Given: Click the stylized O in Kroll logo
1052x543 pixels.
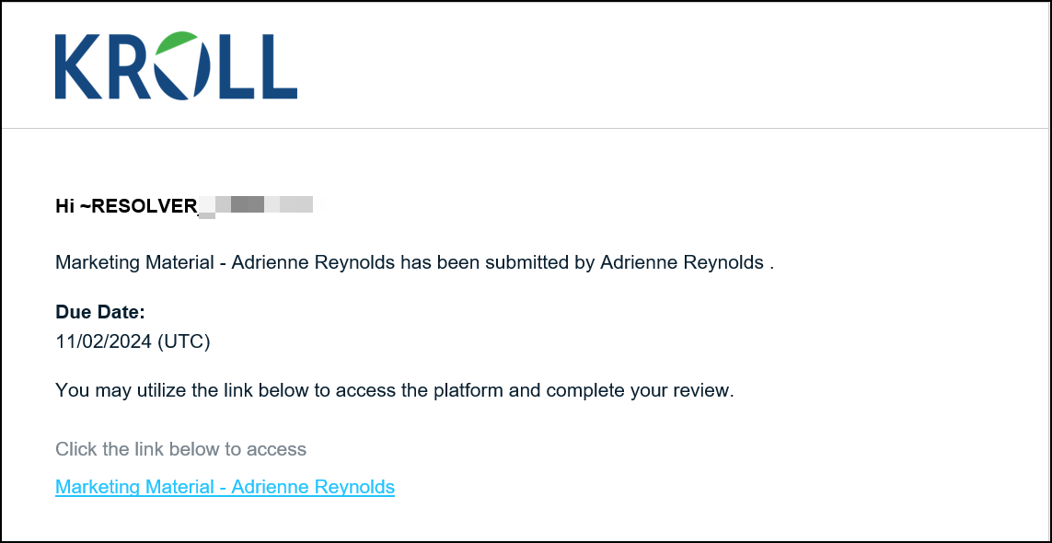Looking at the screenshot, I should 179,66.
